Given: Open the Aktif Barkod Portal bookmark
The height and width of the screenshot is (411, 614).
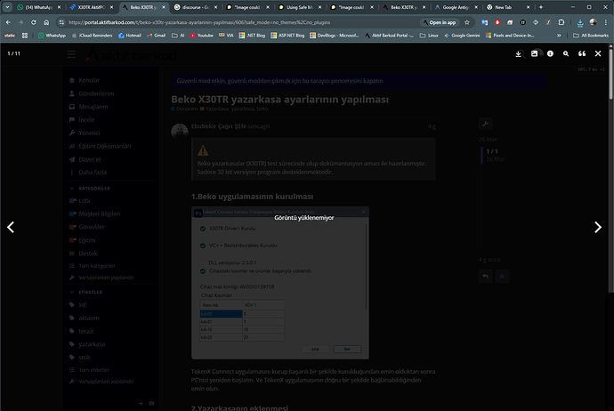Looking at the screenshot, I should click(389, 36).
